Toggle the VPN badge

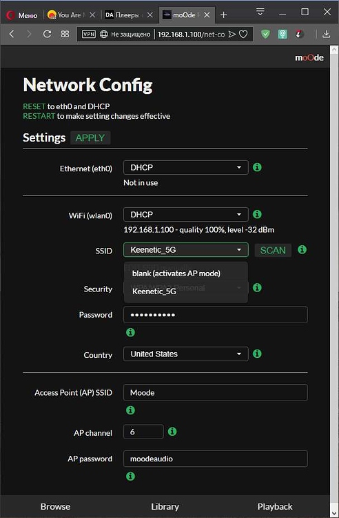click(89, 34)
